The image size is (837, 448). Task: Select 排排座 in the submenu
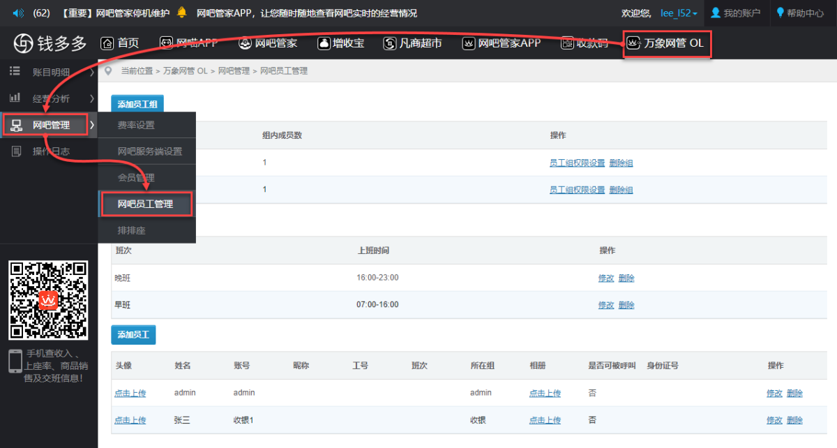132,230
